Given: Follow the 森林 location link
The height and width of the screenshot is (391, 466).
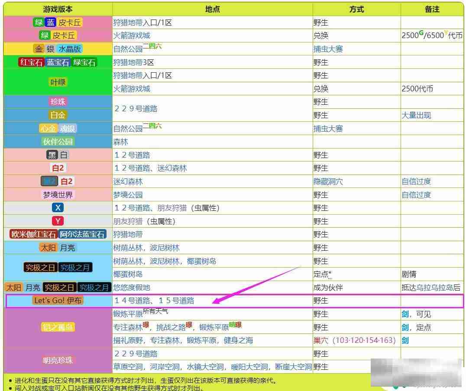Looking at the screenshot, I should click(x=120, y=142).
